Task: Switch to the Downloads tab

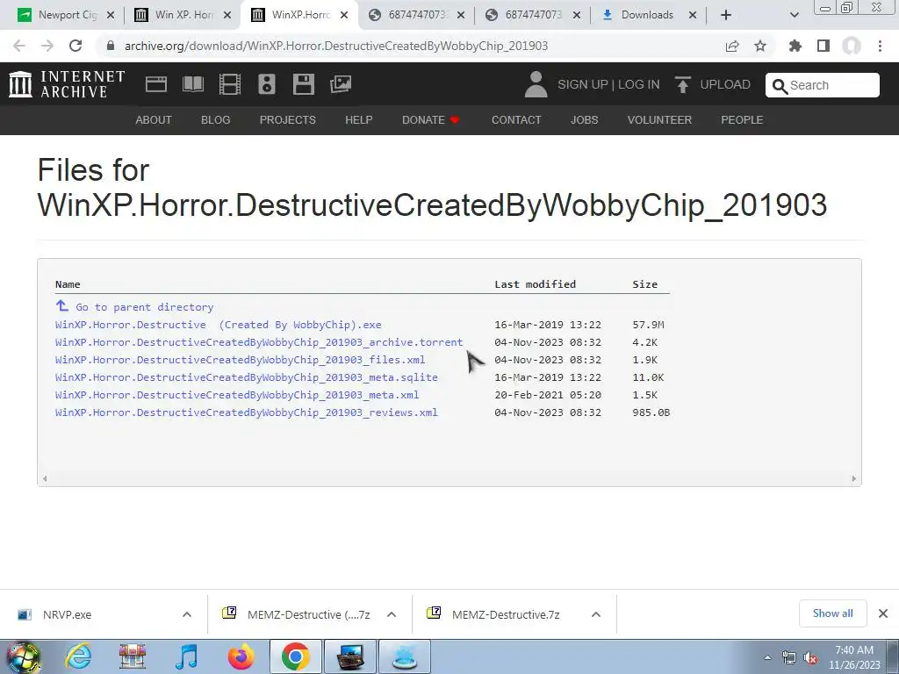Action: point(651,15)
